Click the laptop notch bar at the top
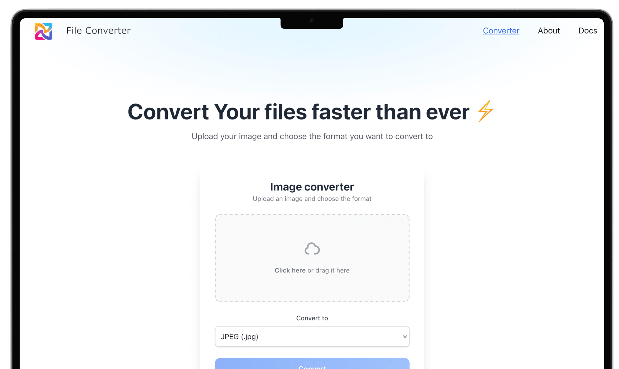Viewport: 619px width, 369px height. (312, 23)
